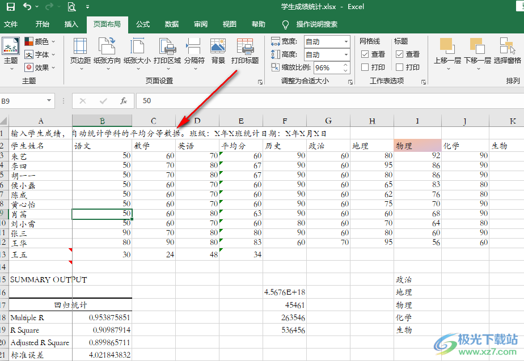The width and height of the screenshot is (524, 361).
Task: Switch to Insert (插入) tab
Action: [x=71, y=24]
